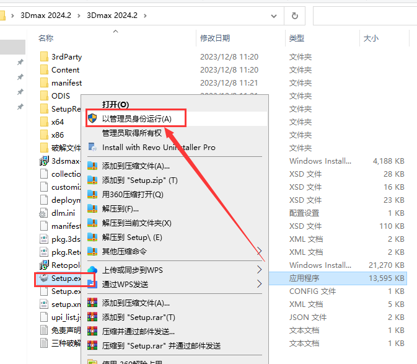Click the JSON 文件 type cell
The height and width of the screenshot is (364, 417).
(x=308, y=317)
